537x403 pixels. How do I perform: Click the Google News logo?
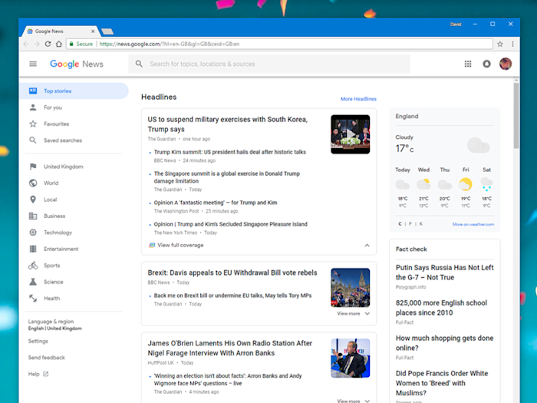tap(77, 64)
